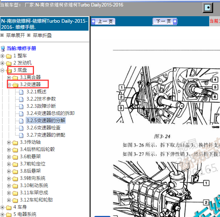
Task: Click the computer icon beside 当前:维修手册
Action: pos(3,49)
